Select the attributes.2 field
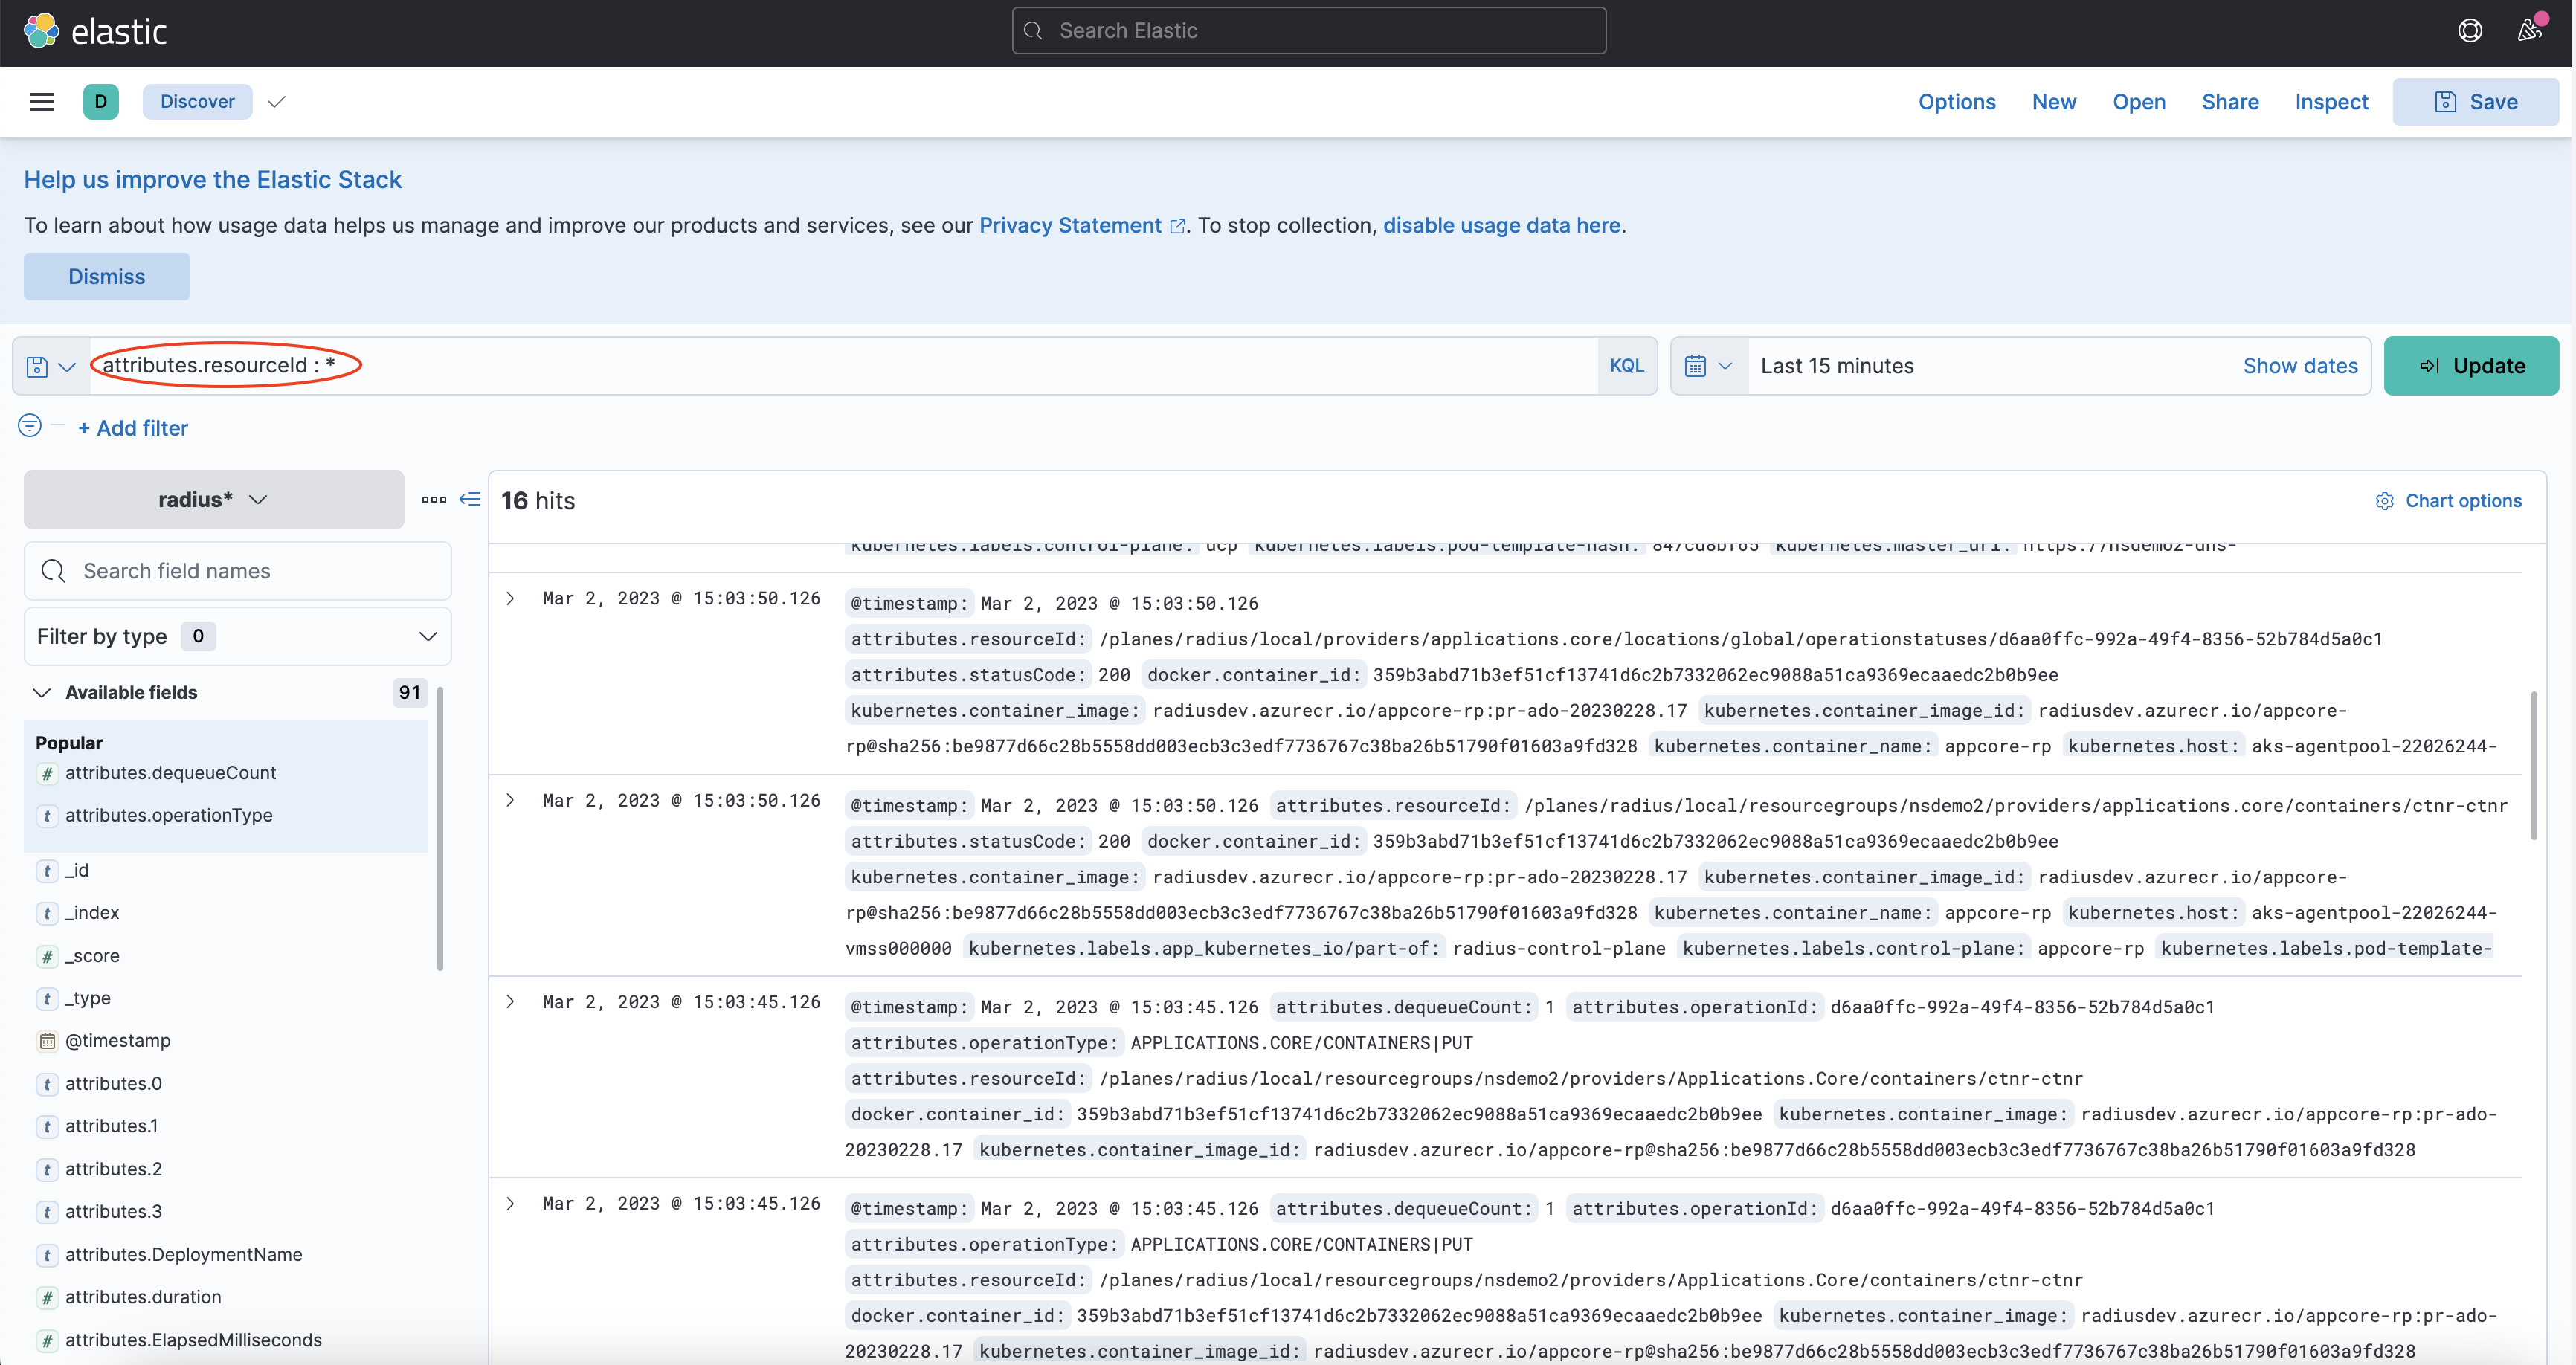 pos(113,1170)
